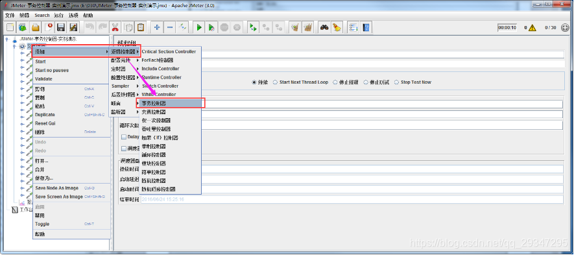Click the blue Help toolbar icon
The image size is (574, 255).
366,27
